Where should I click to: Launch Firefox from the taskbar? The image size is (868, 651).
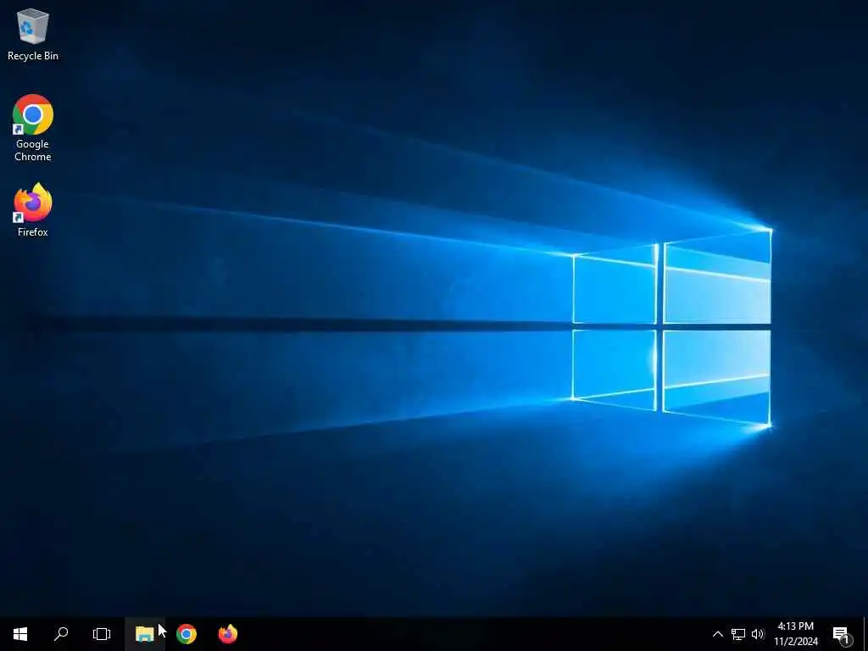[227, 634]
